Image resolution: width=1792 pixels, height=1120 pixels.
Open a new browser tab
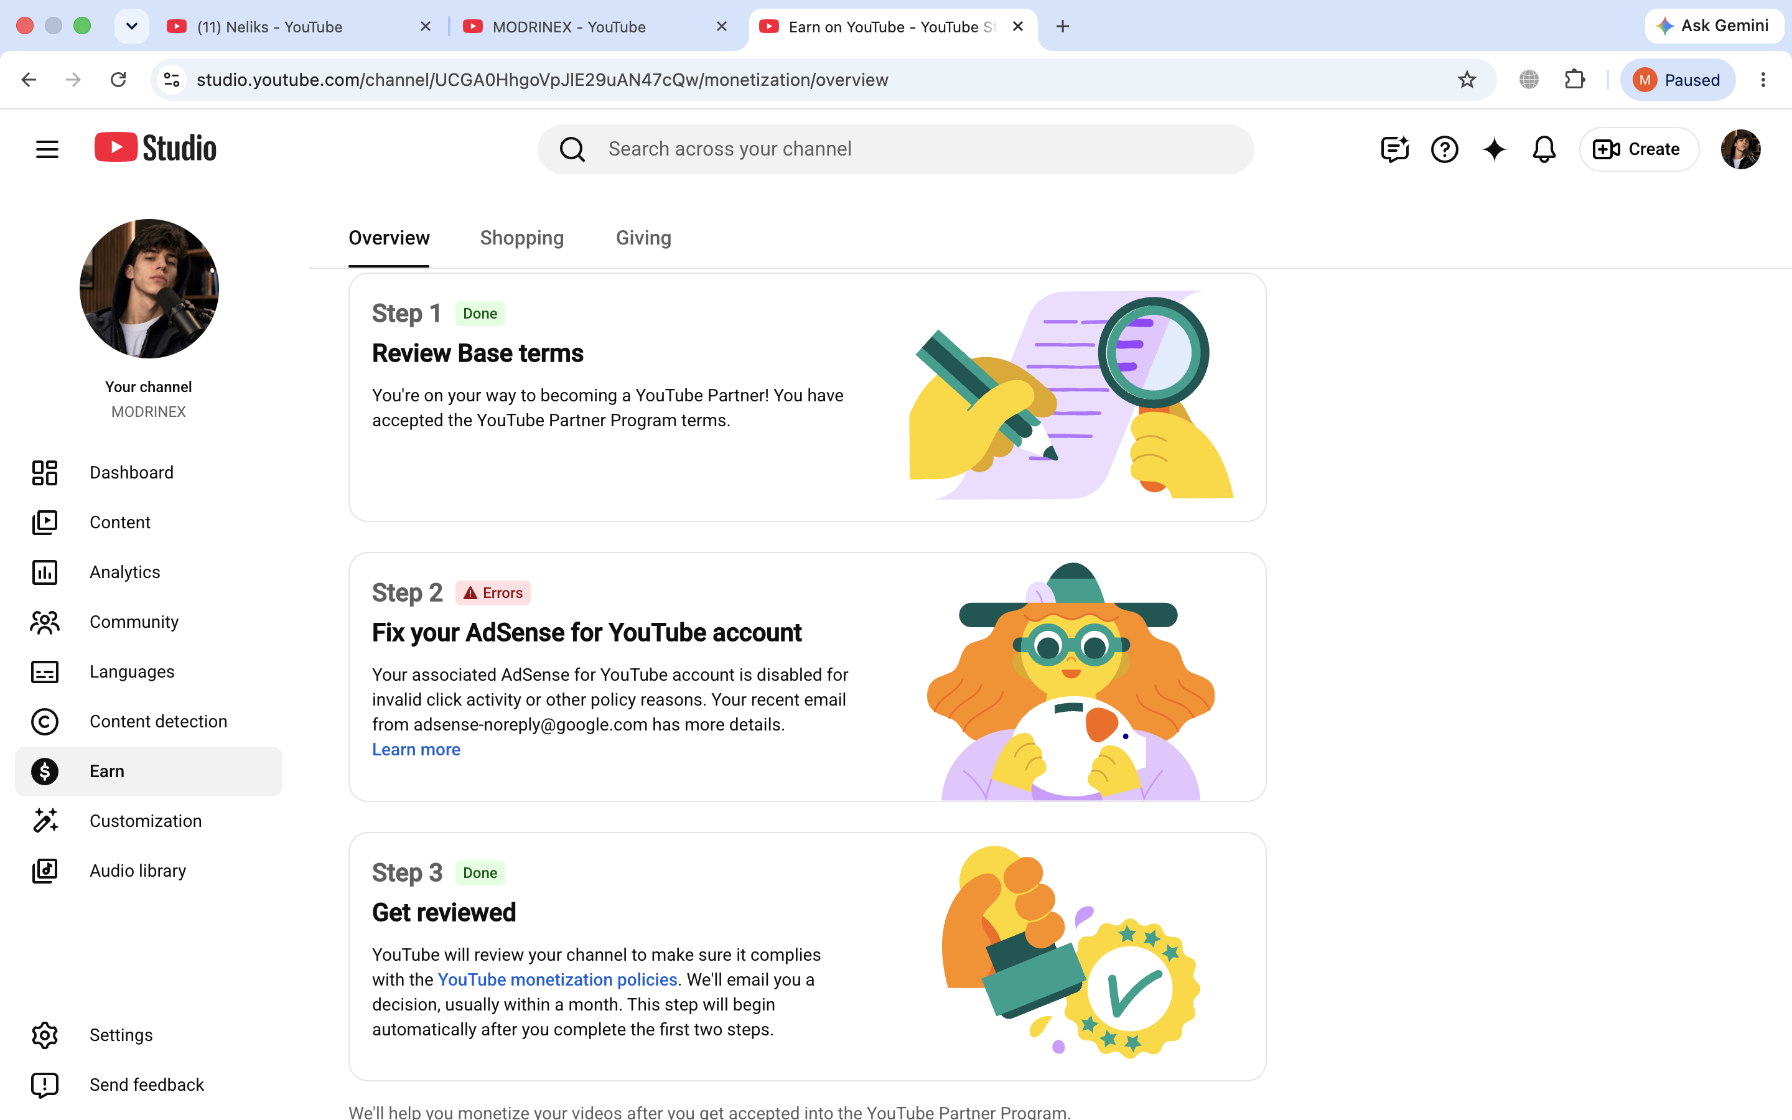coord(1063,27)
